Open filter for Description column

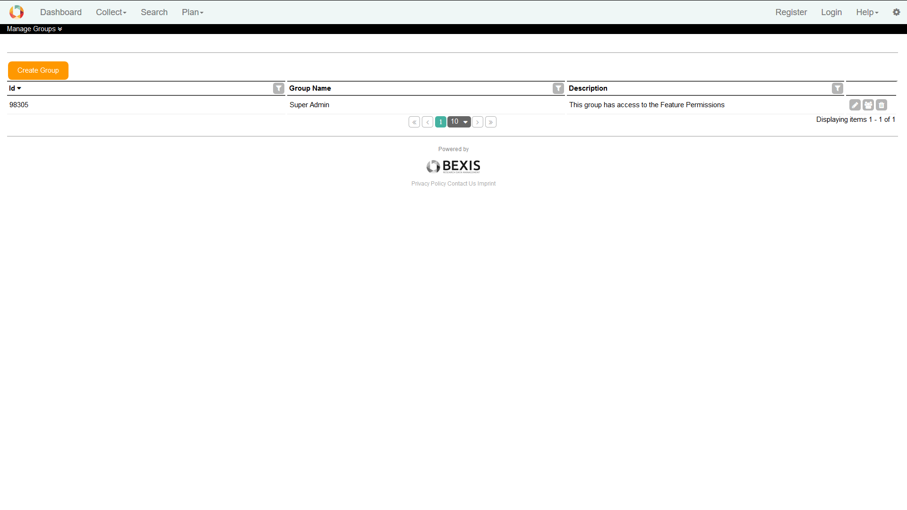[x=838, y=88]
